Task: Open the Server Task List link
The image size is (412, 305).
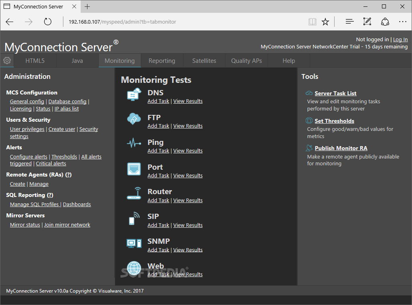Action: [335, 93]
